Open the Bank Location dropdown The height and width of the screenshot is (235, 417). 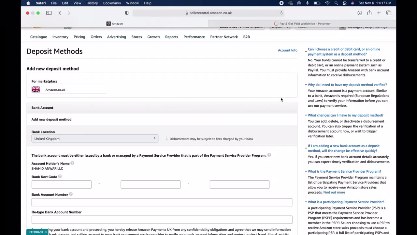pos(95,138)
